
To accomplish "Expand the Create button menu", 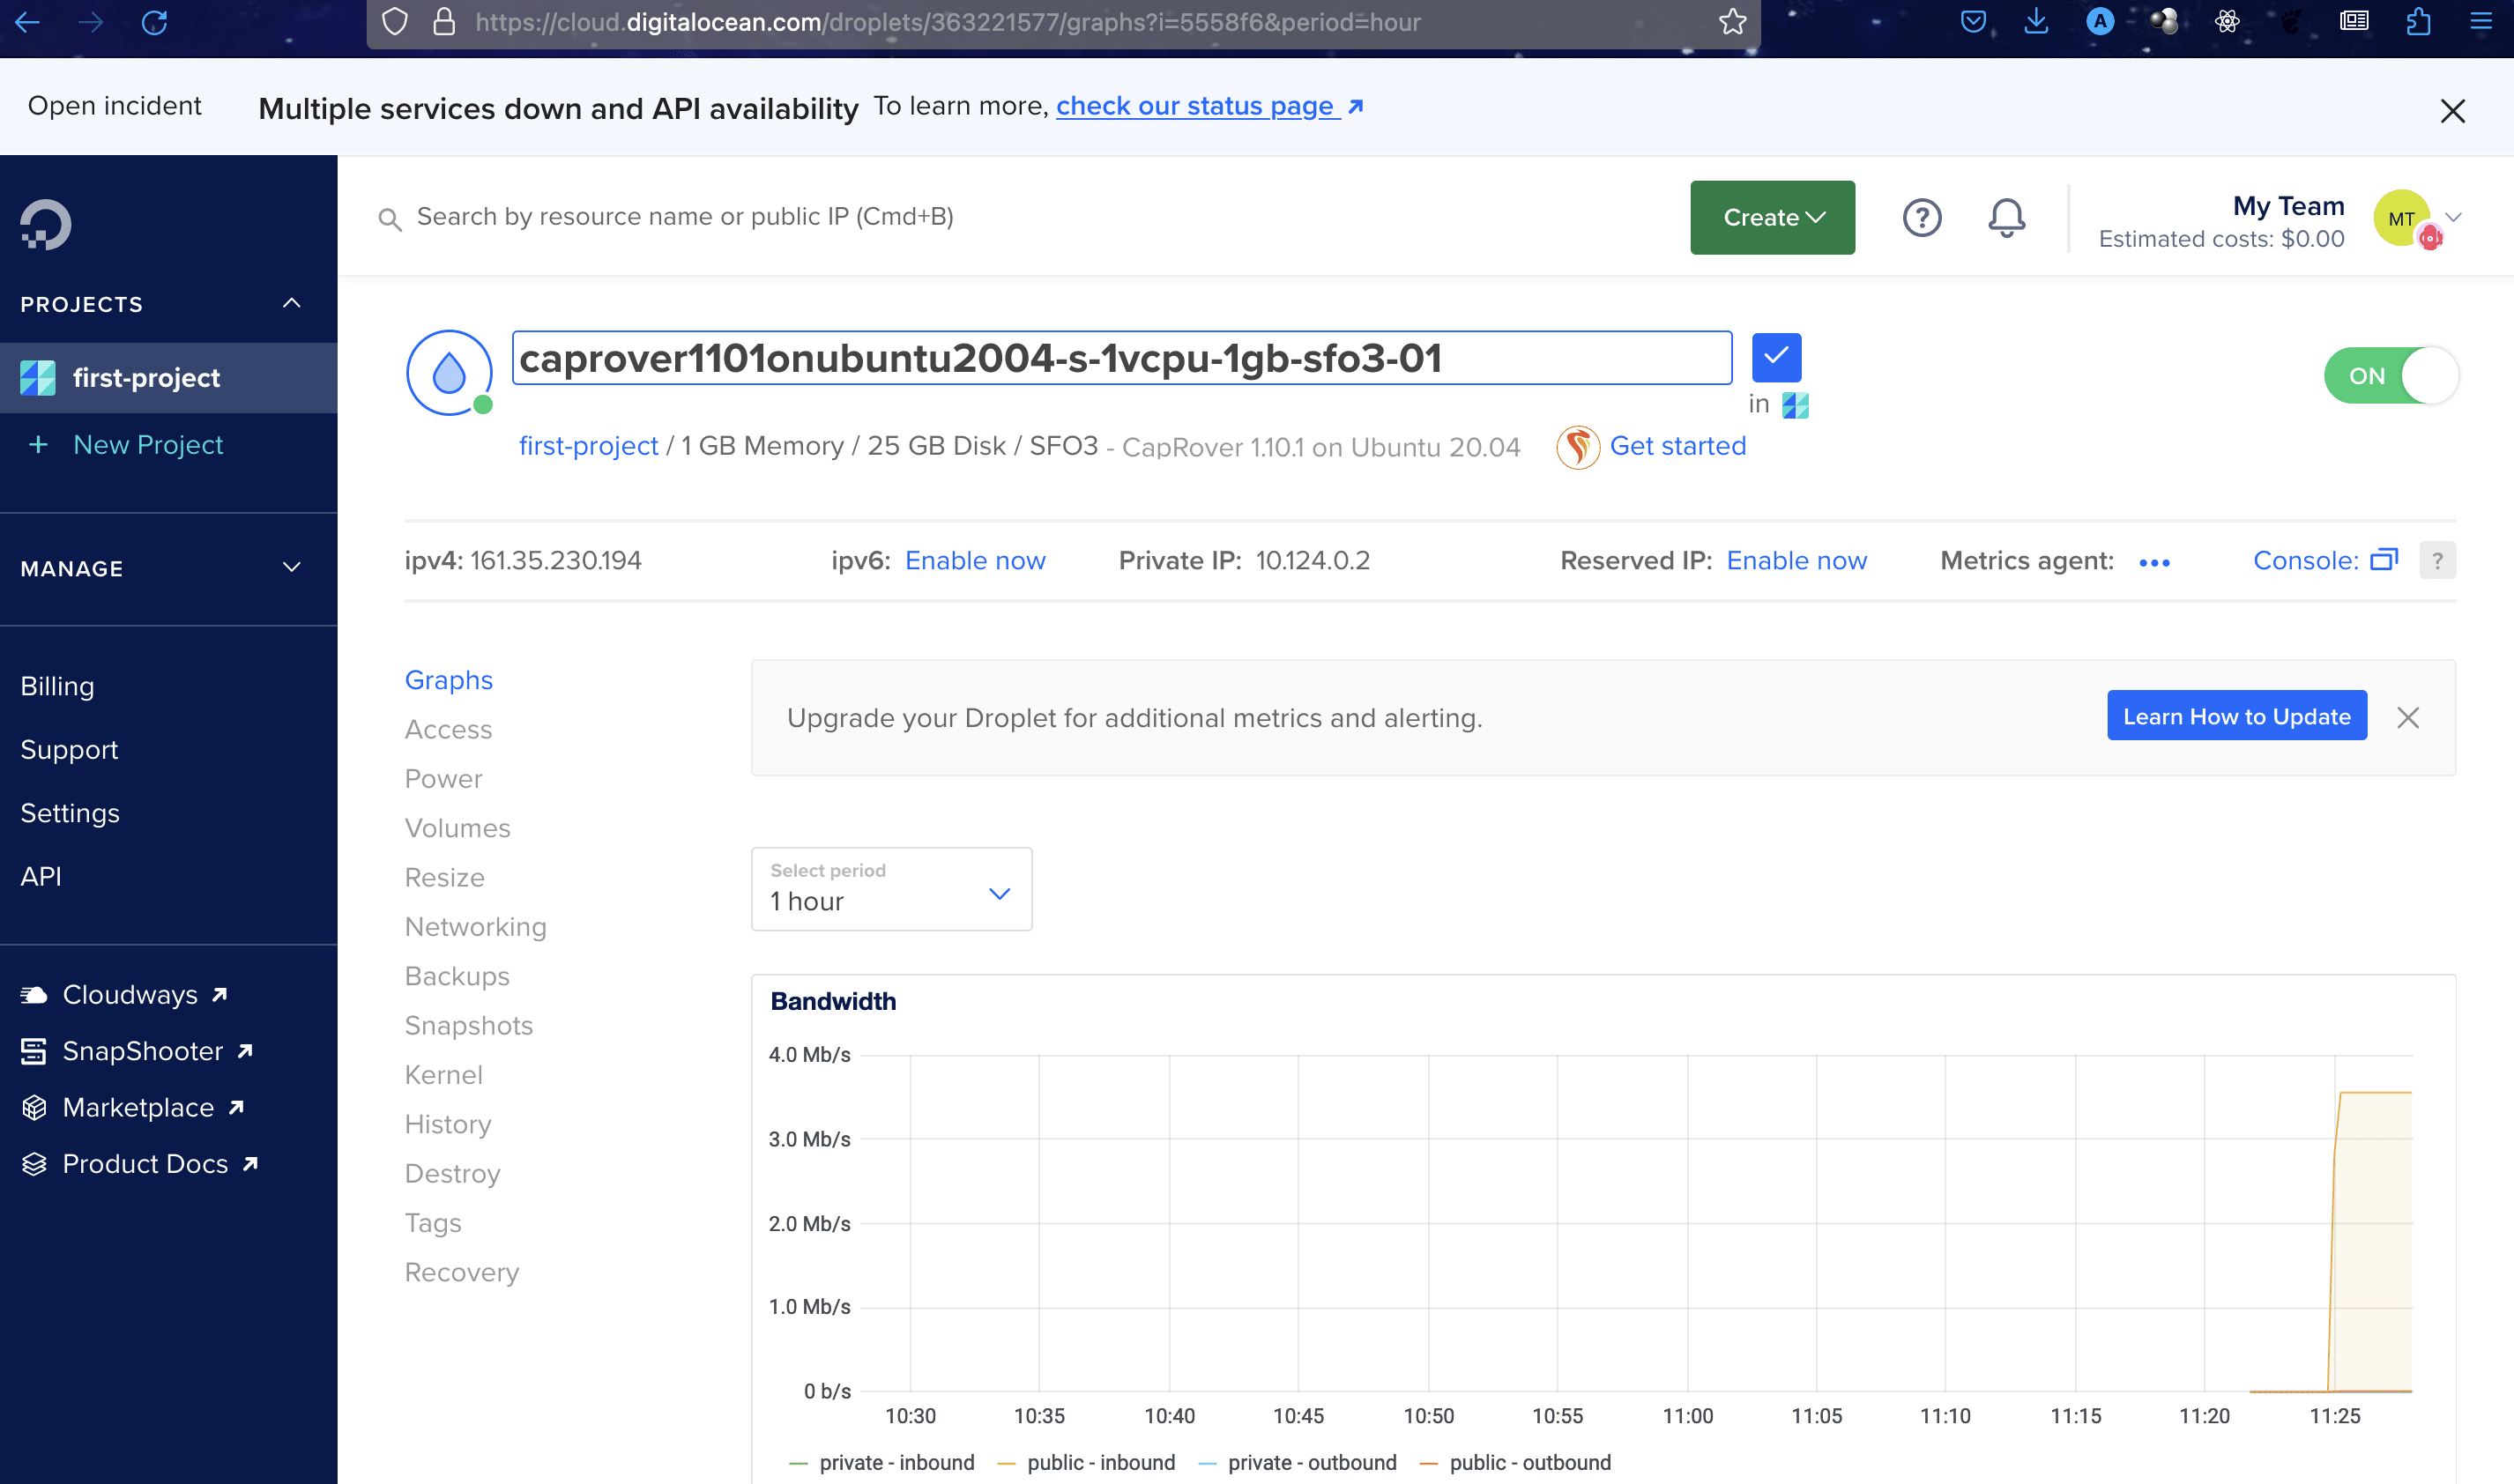I will (1772, 217).
